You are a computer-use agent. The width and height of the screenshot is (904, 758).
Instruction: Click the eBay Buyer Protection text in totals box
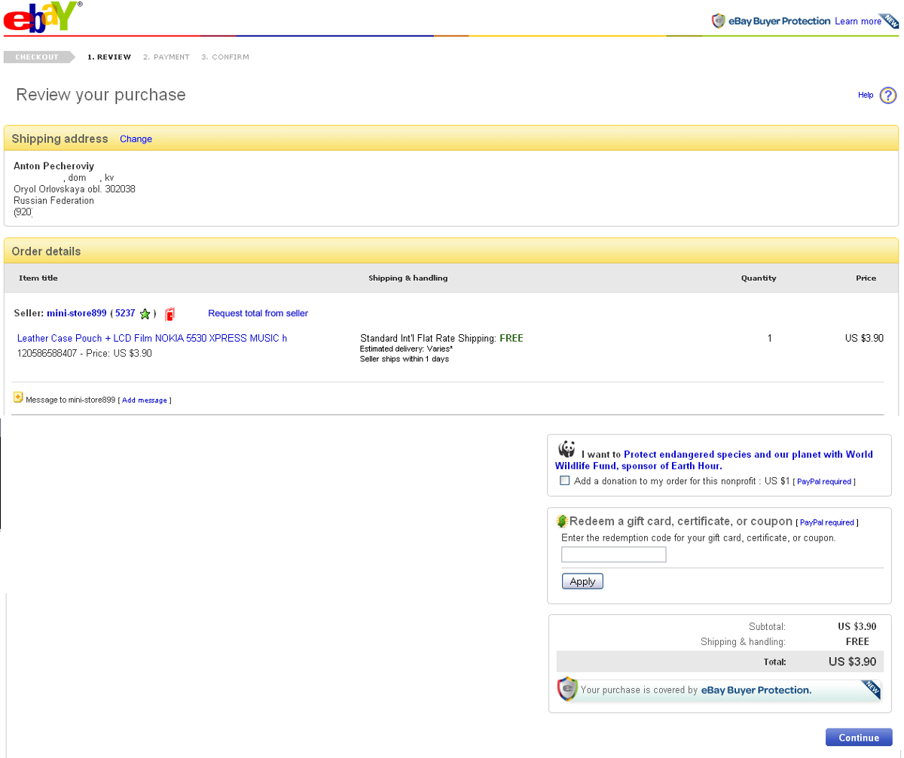(756, 690)
